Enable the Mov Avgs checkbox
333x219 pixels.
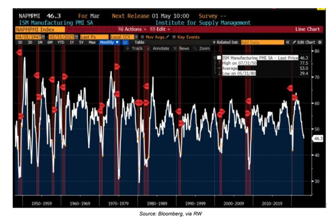[142, 37]
